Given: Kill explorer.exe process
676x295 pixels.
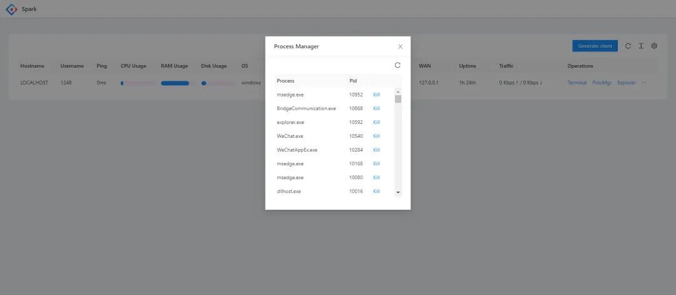Looking at the screenshot, I should (376, 122).
